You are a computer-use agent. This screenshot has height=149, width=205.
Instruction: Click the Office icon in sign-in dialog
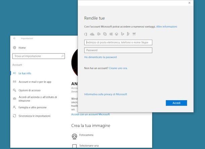[x=86, y=34]
